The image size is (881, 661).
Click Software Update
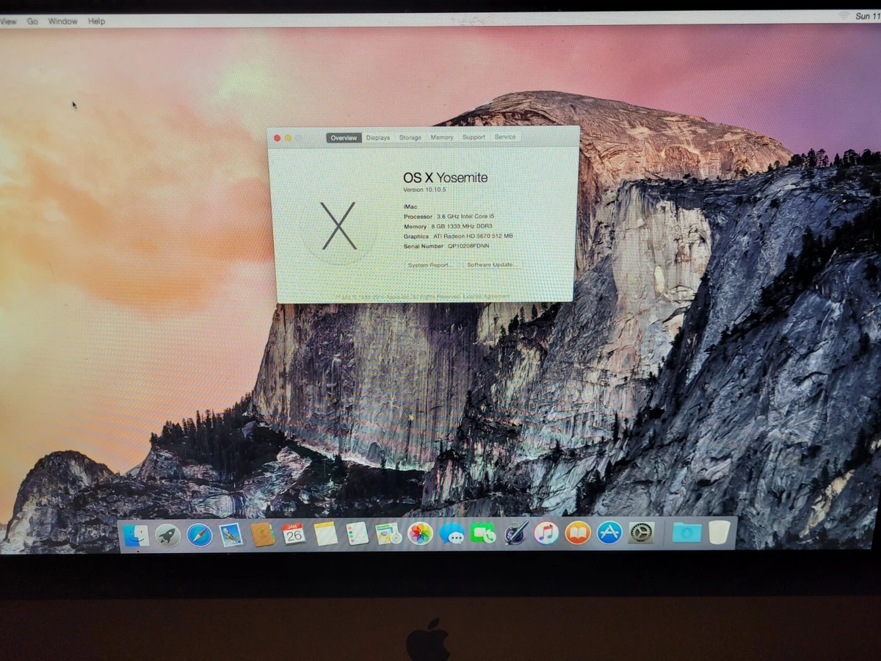click(490, 265)
